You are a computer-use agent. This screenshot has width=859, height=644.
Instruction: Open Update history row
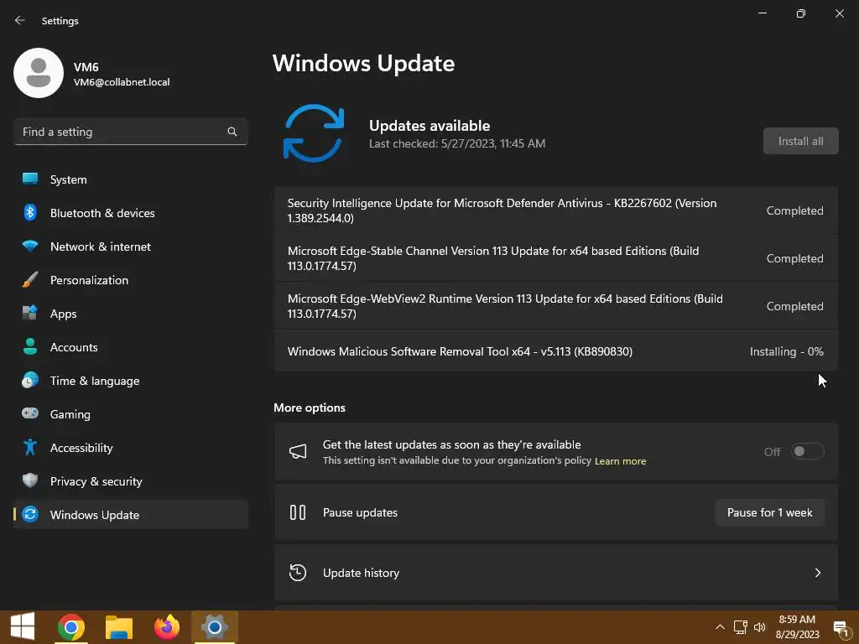click(x=555, y=573)
